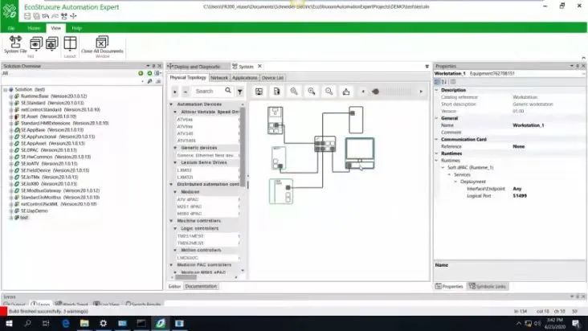Image resolution: width=588 pixels, height=331 pixels.
Task: Click the export document icon in topology toolbar
Action: point(276,92)
